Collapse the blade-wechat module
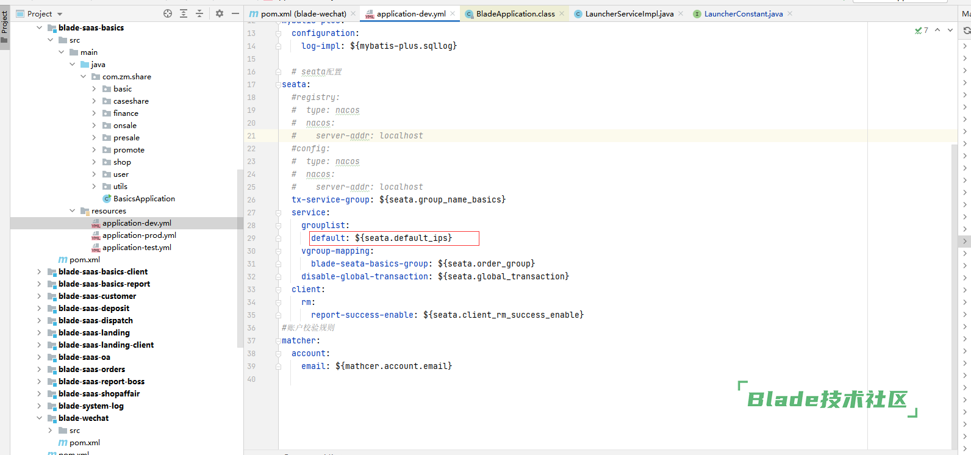The height and width of the screenshot is (455, 971). (x=39, y=418)
